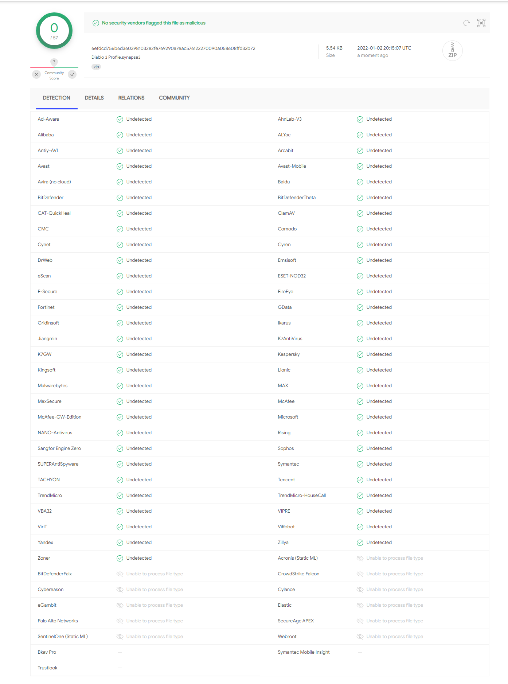Click the McAfee-GW-Edition vendor name
This screenshot has height=684, width=508.
[59, 417]
